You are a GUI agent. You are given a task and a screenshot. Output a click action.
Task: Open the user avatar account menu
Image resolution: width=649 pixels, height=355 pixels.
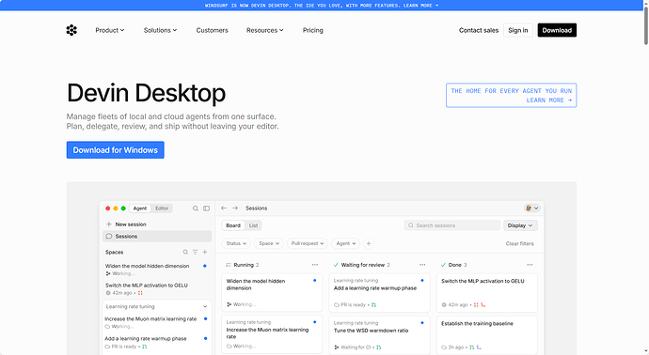point(531,208)
